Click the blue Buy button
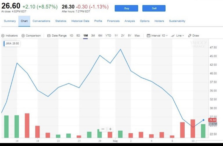Viewport: 223px width, 146px height. [126, 8]
